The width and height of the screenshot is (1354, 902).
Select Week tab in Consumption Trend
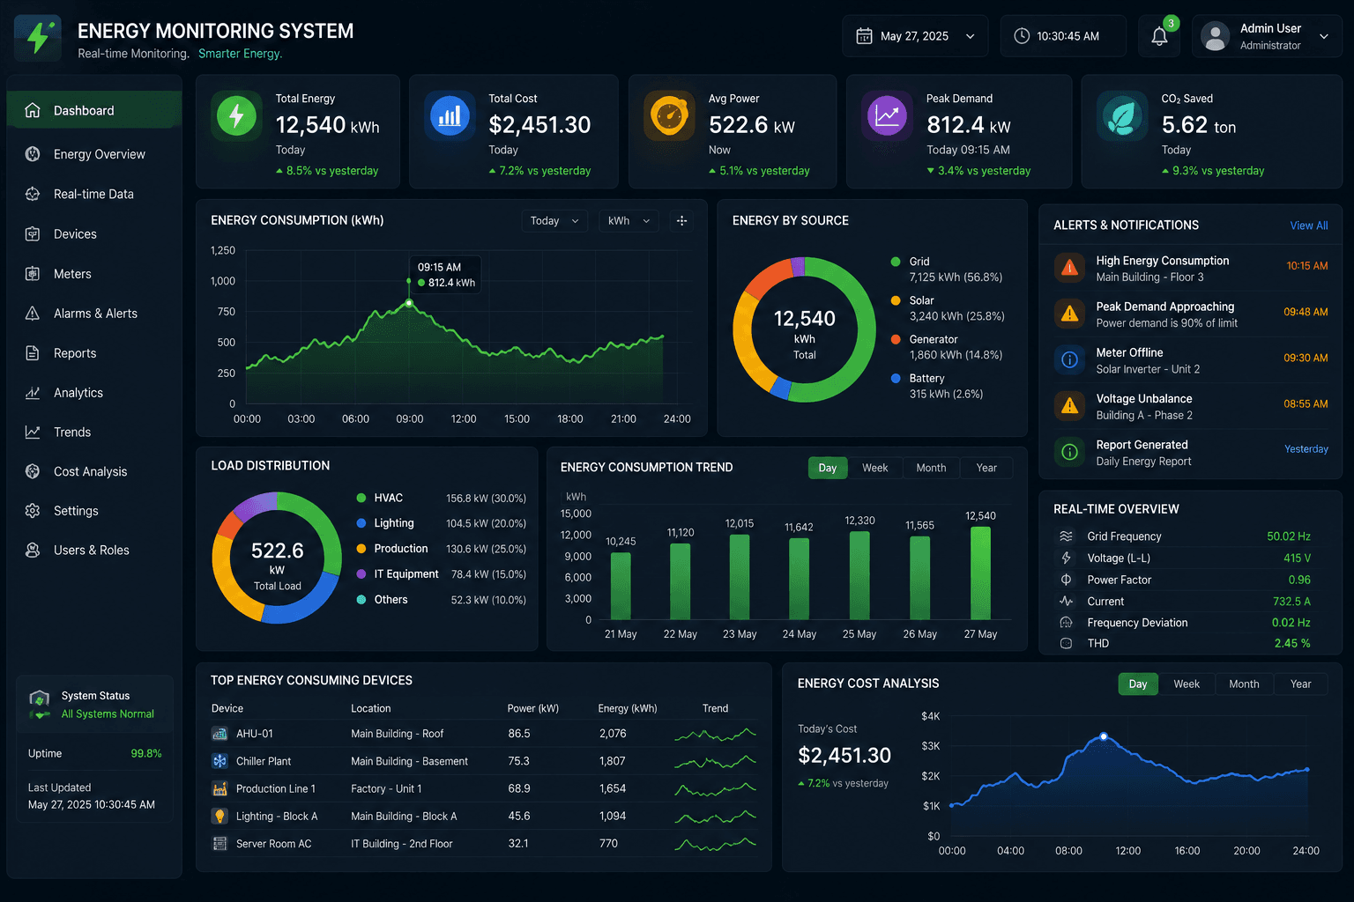(874, 468)
